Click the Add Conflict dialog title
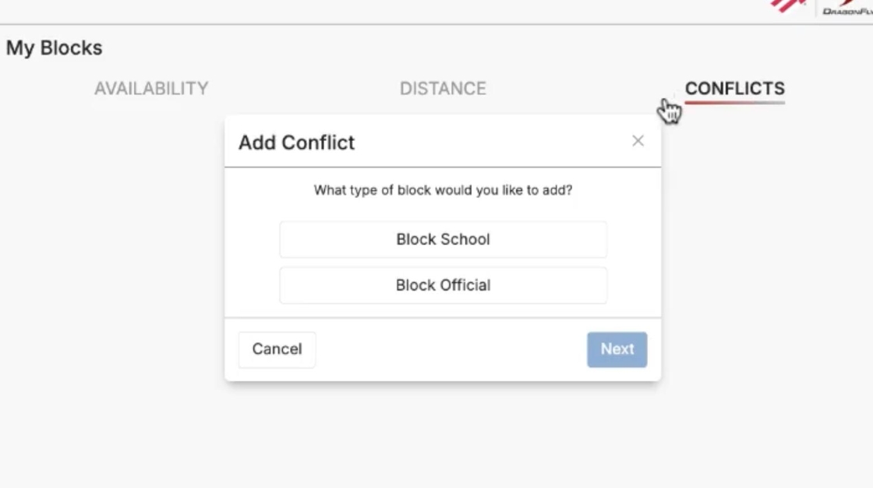The height and width of the screenshot is (488, 873). coord(297,143)
